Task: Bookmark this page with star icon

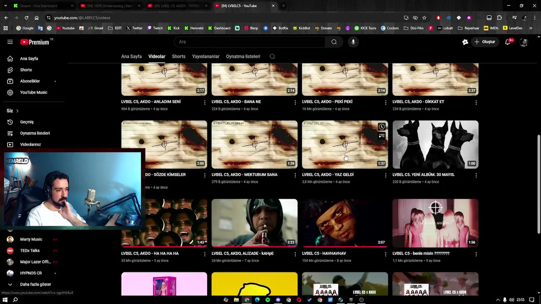Action: 424,18
